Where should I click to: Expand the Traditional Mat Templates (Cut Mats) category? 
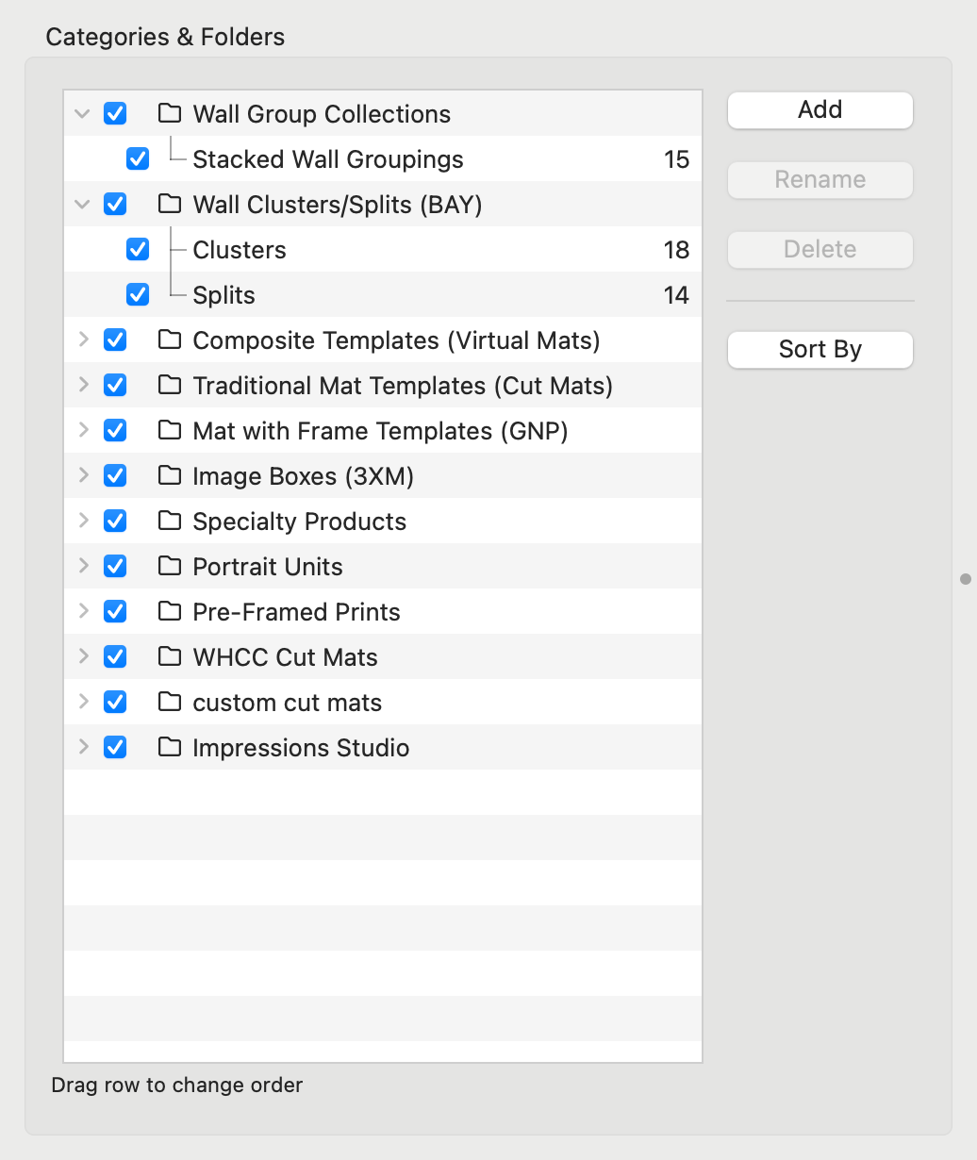pos(83,385)
